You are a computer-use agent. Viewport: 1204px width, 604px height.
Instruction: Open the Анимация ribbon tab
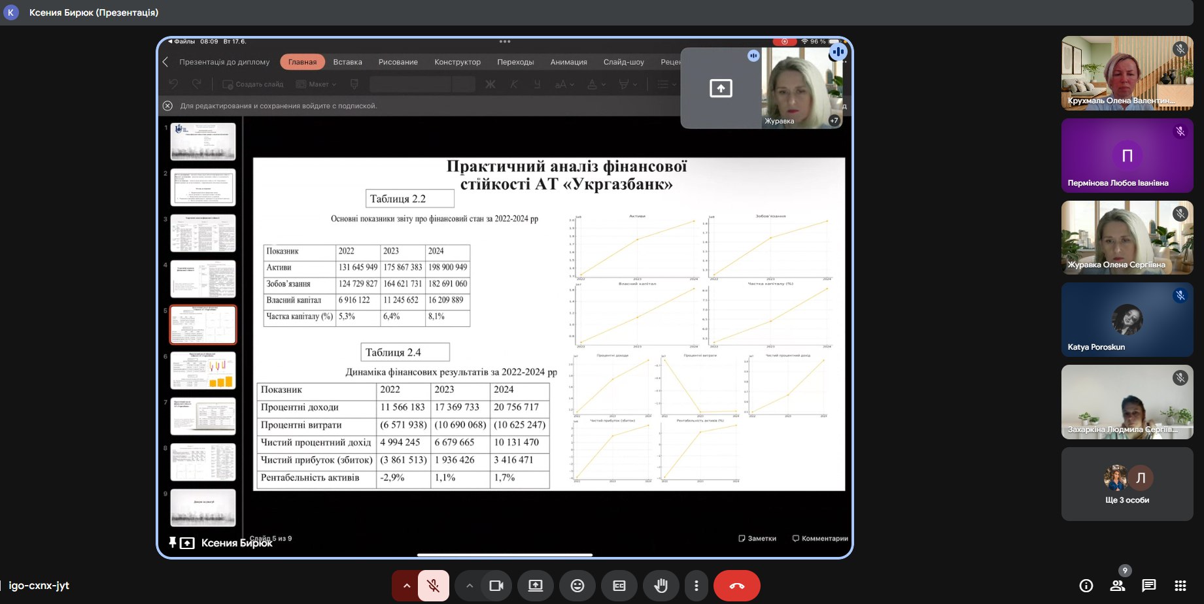click(x=568, y=62)
